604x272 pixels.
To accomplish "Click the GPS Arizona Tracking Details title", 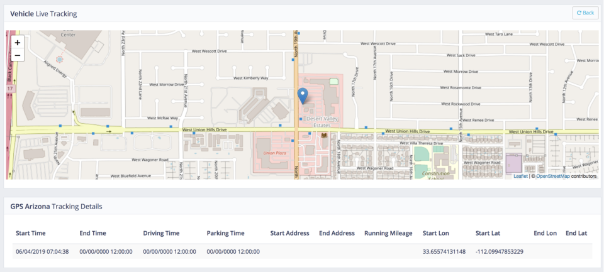I will 56,206.
